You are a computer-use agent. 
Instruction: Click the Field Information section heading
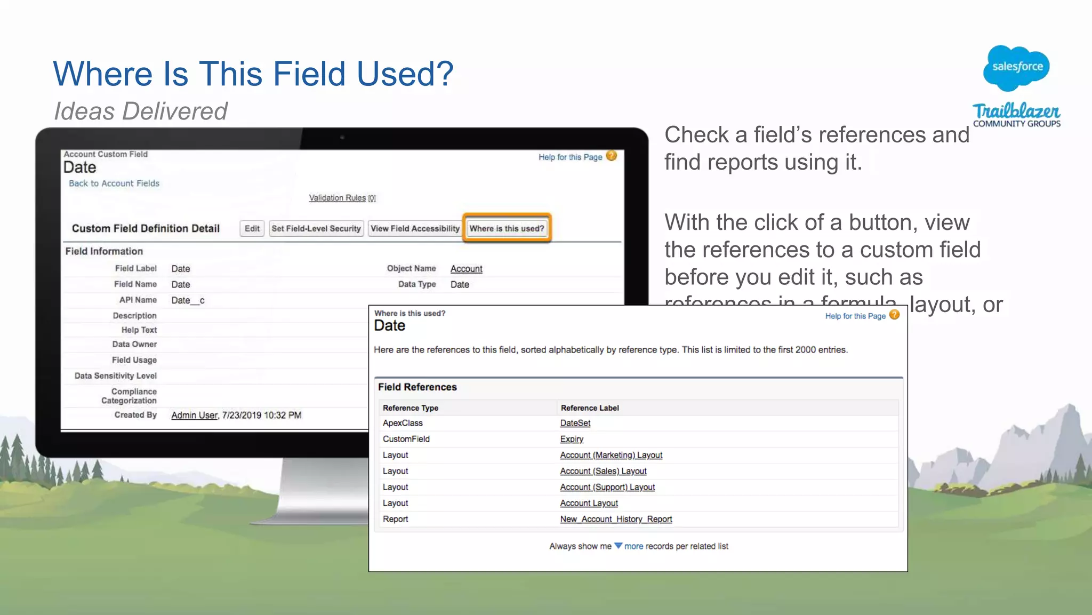click(104, 251)
